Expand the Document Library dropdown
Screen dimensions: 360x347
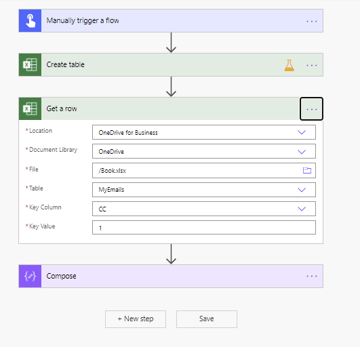pyautogui.click(x=302, y=151)
